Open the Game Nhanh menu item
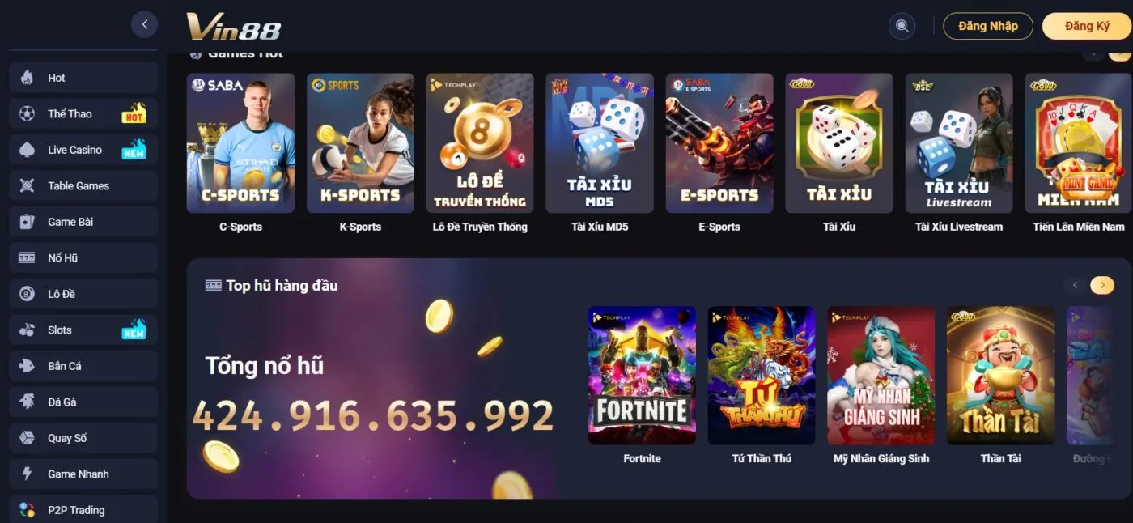 tap(83, 474)
